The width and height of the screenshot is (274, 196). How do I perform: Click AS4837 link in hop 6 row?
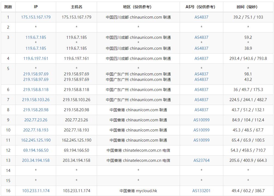(201, 90)
